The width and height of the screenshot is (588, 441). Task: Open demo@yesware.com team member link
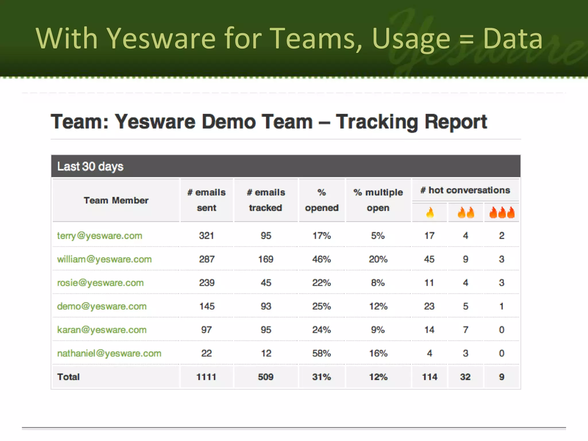pyautogui.click(x=102, y=306)
